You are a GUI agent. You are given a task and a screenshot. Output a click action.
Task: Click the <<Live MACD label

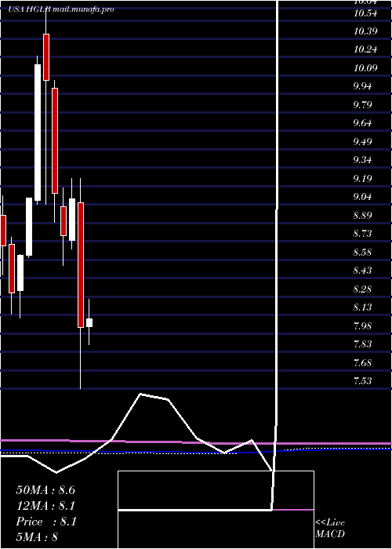coord(330,528)
